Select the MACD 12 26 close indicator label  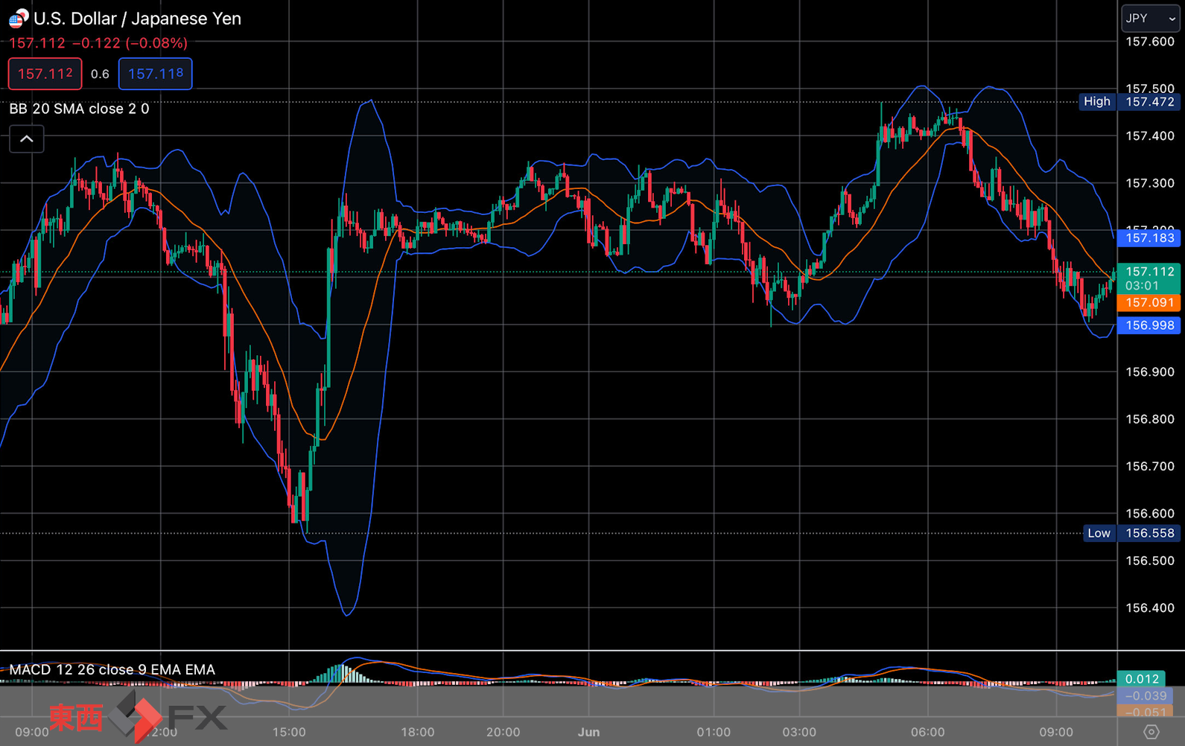click(112, 669)
